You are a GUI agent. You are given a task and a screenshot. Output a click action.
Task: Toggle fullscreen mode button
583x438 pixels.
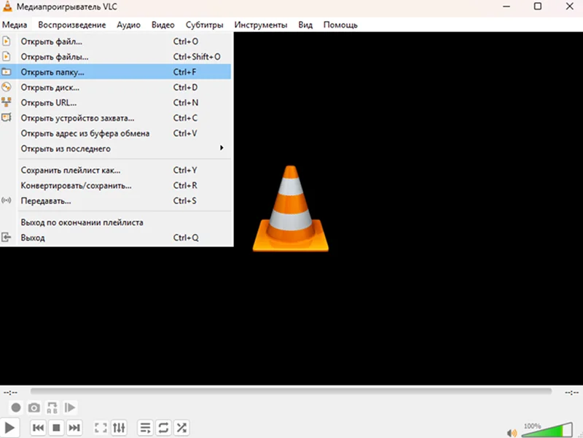(101, 428)
